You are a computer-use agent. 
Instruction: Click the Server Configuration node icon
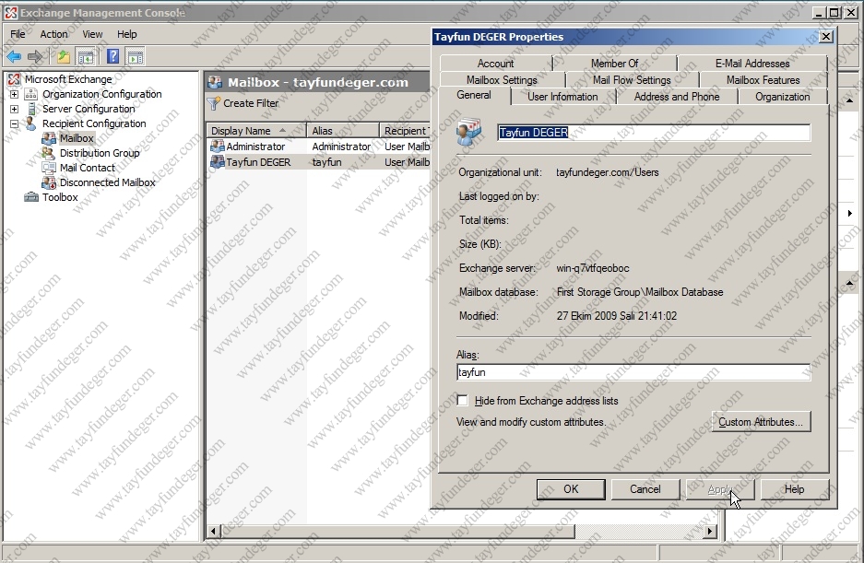pos(31,109)
